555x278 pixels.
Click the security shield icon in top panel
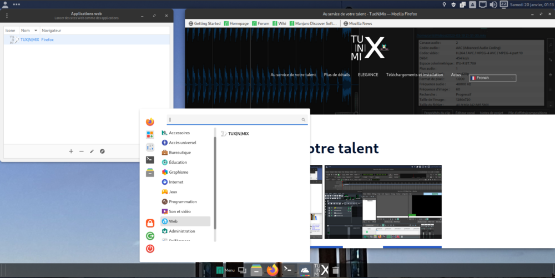pyautogui.click(x=453, y=4)
